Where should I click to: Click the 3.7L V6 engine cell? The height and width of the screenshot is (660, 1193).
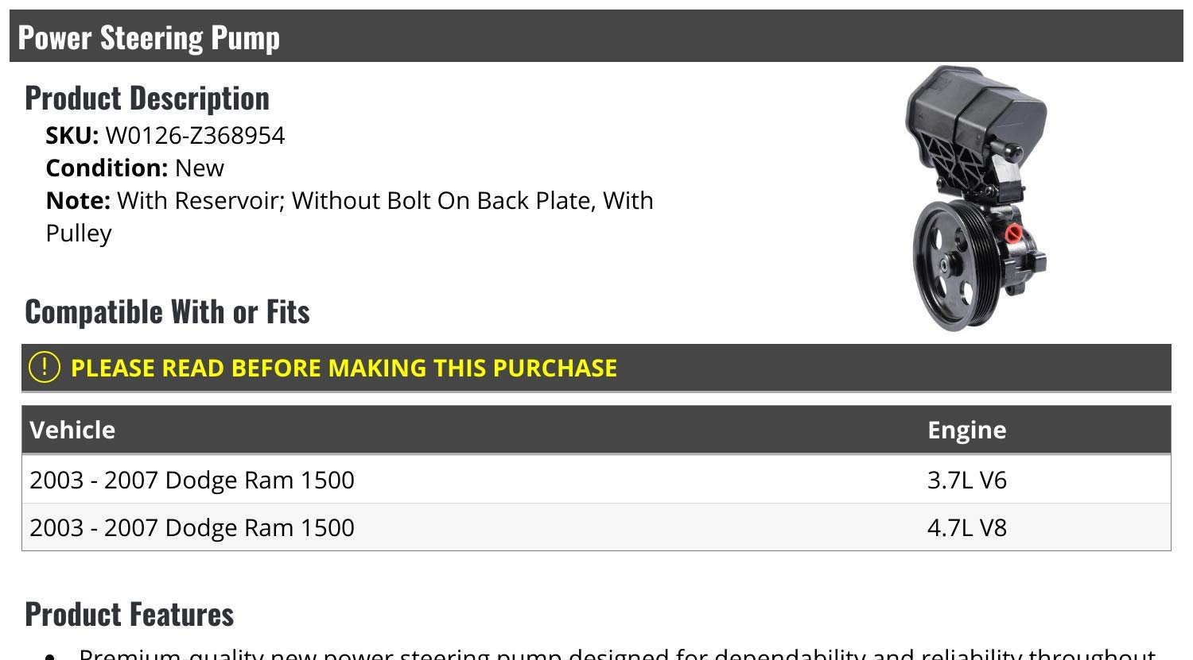(x=966, y=480)
